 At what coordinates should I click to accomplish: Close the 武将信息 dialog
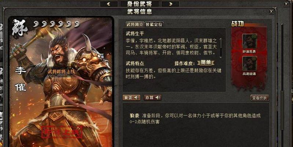point(271,12)
